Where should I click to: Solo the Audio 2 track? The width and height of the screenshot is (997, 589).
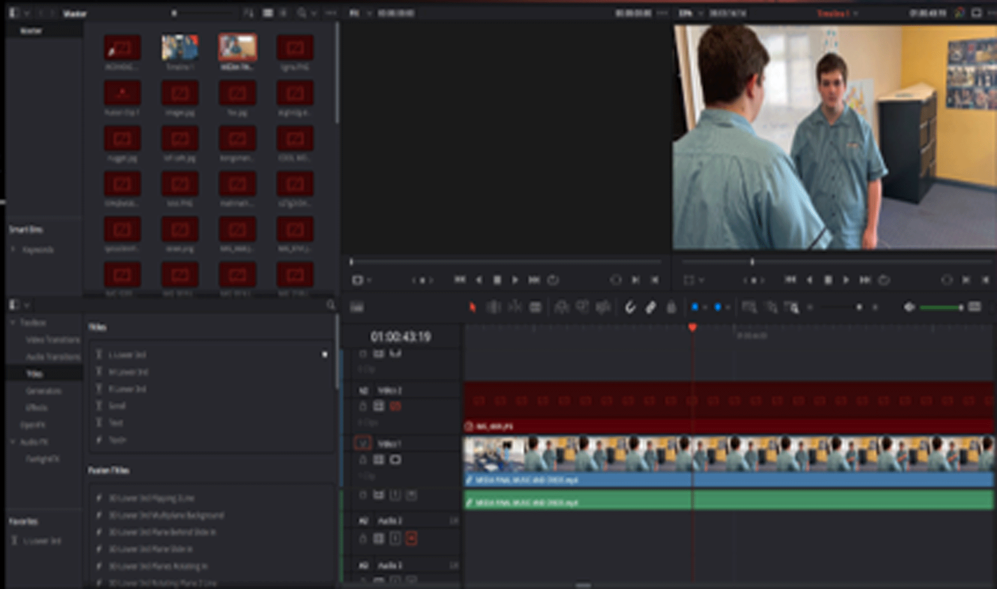coord(395,539)
